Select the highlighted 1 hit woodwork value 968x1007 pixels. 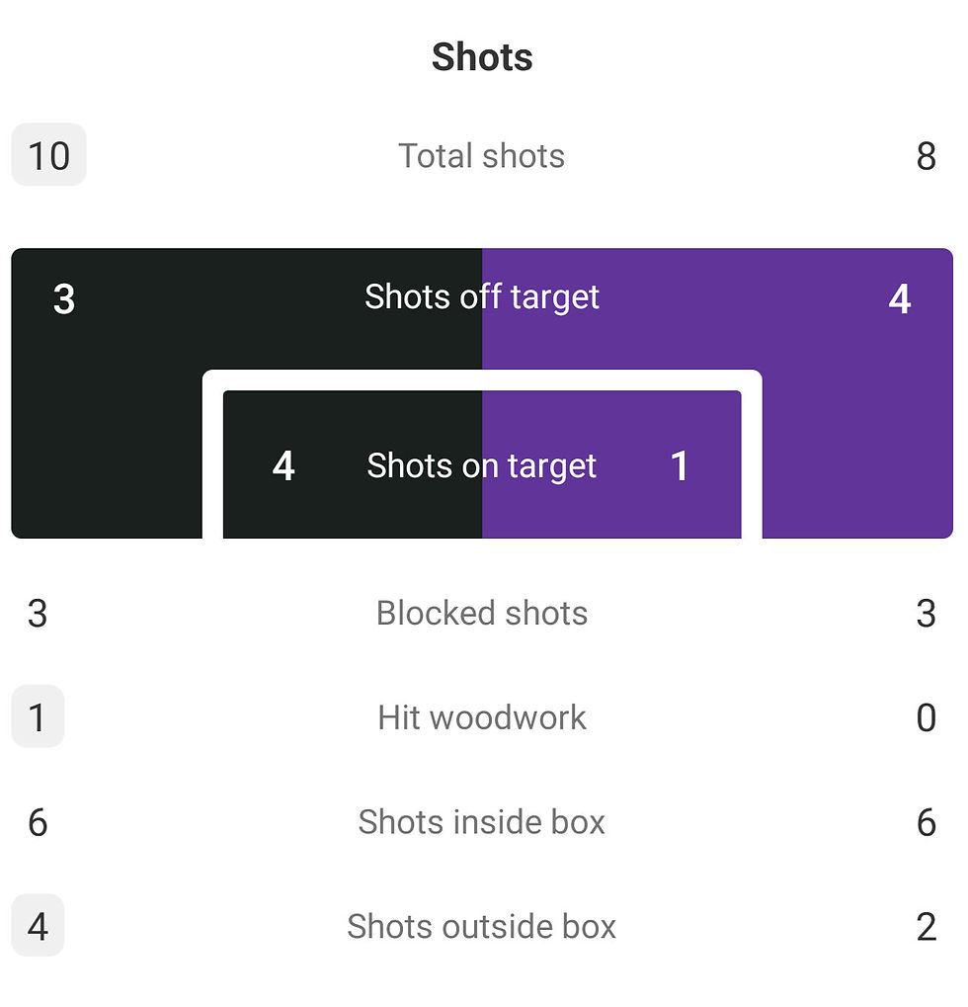coord(38,716)
